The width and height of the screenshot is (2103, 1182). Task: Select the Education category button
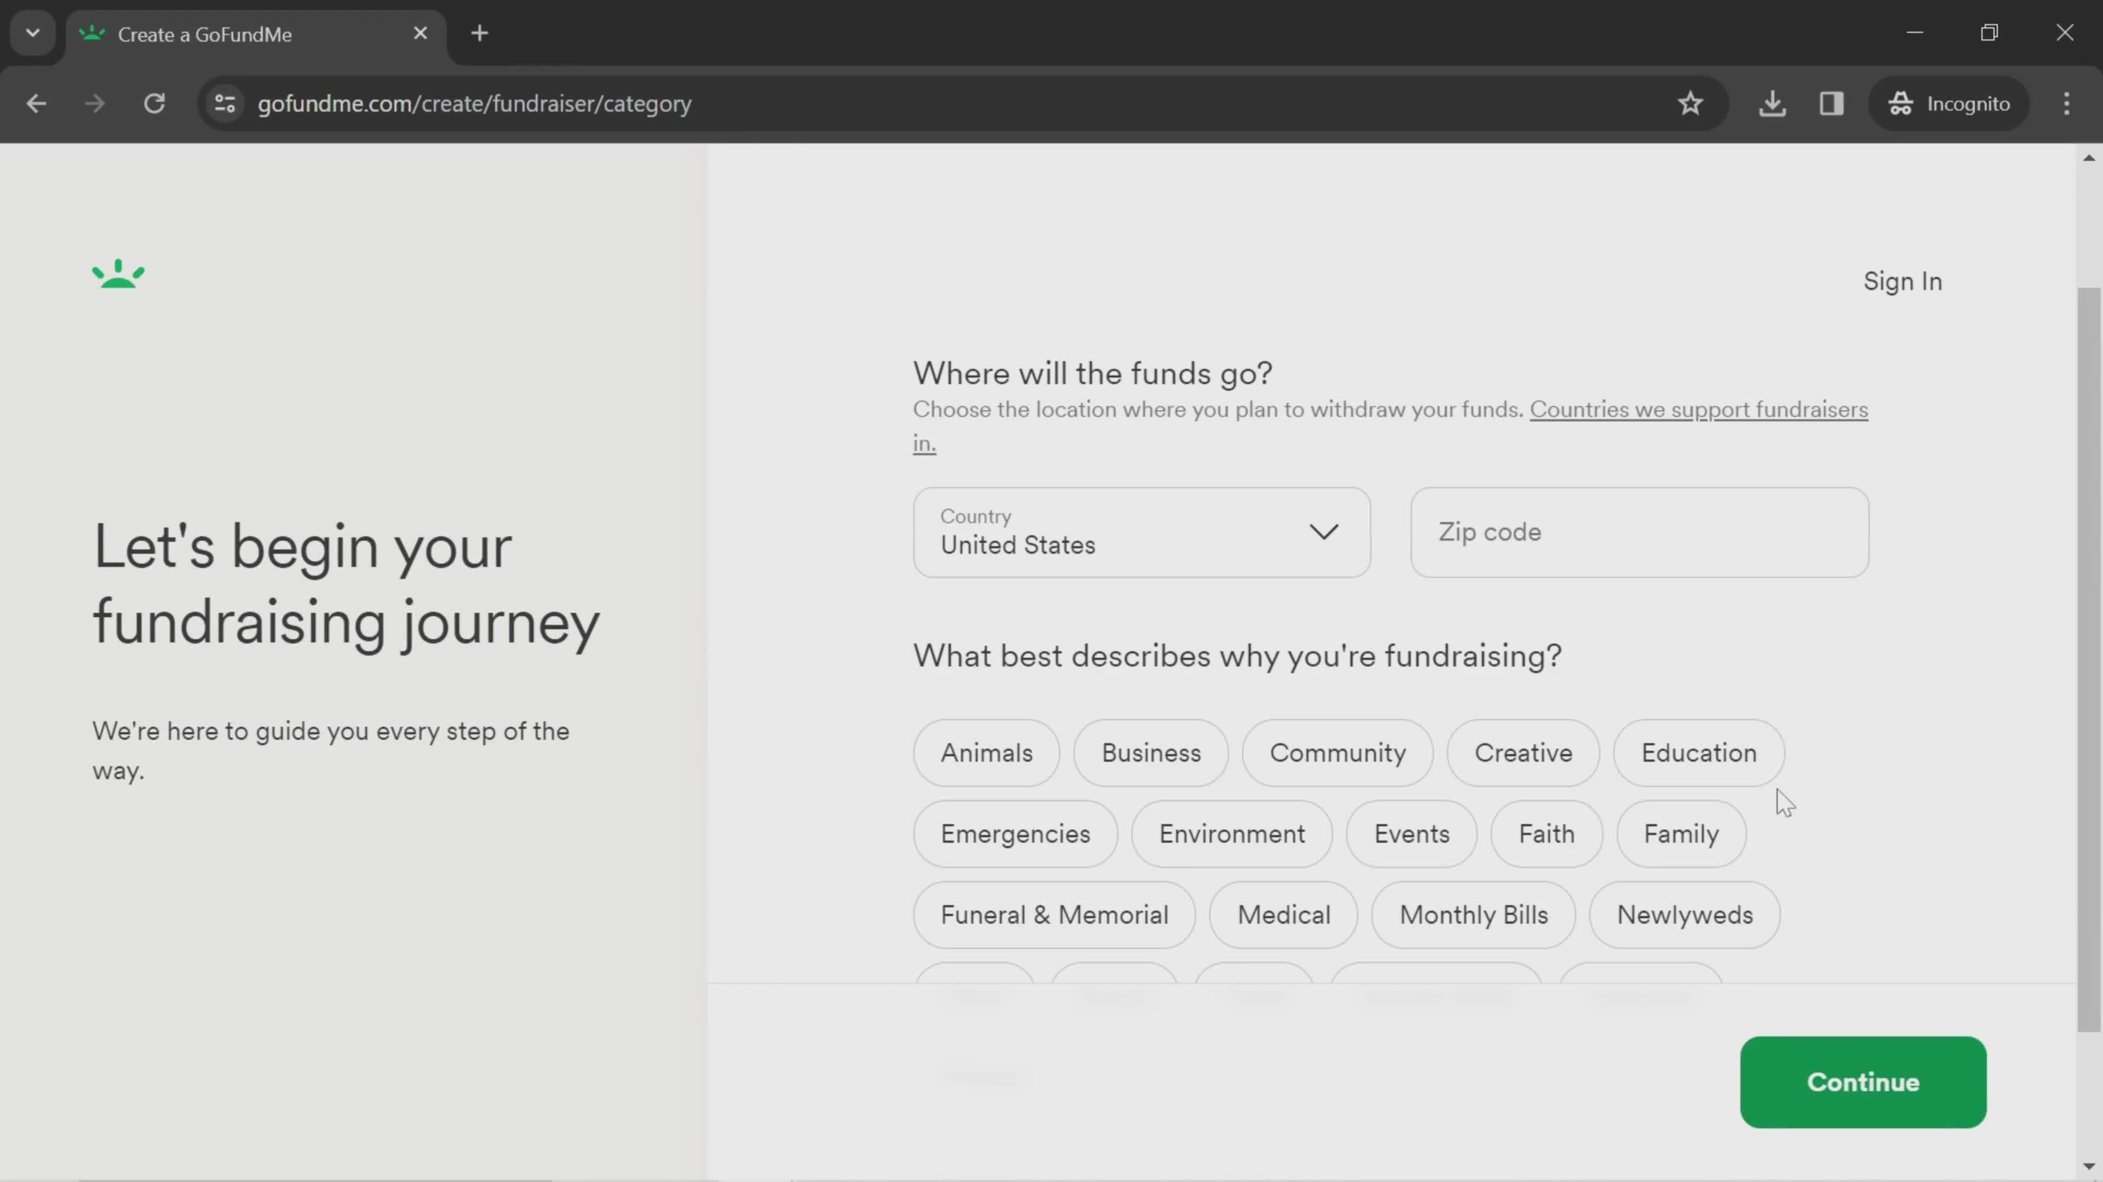click(1700, 752)
